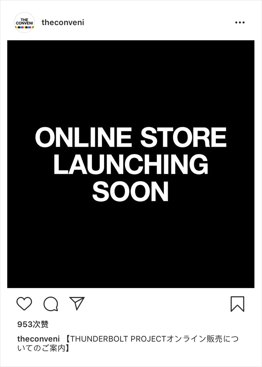Image resolution: width=262 pixels, height=367 pixels.
Task: Like the post with the heart icon
Action: pos(24,304)
